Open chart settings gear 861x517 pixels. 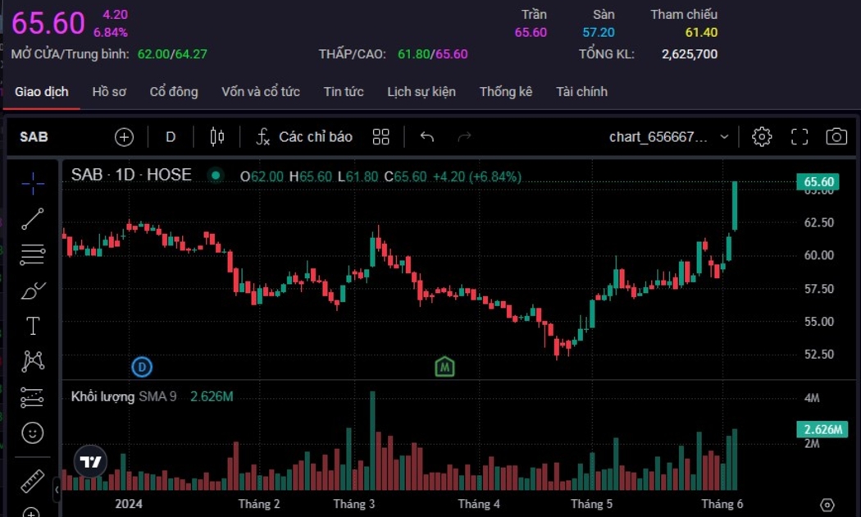762,137
